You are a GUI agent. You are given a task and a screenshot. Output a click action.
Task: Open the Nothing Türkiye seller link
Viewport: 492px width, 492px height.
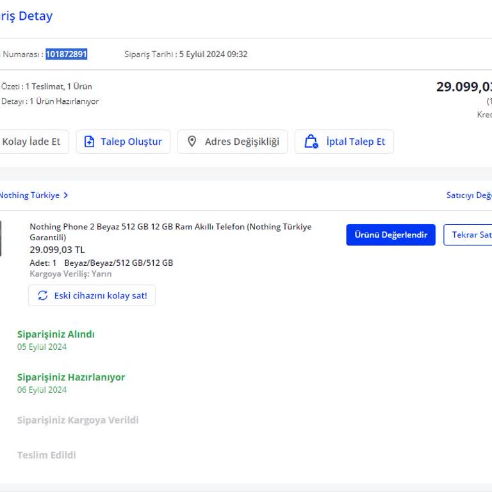29,195
